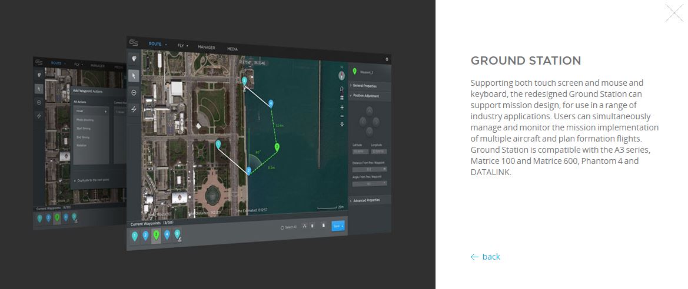Click the lightning bolt tool icon
This screenshot has width=688, height=289.
tap(134, 109)
